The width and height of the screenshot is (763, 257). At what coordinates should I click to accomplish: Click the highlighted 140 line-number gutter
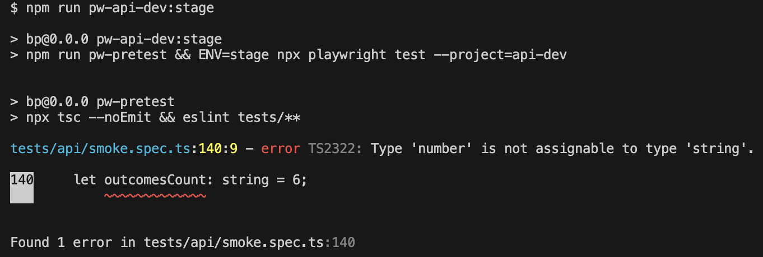pos(22,187)
